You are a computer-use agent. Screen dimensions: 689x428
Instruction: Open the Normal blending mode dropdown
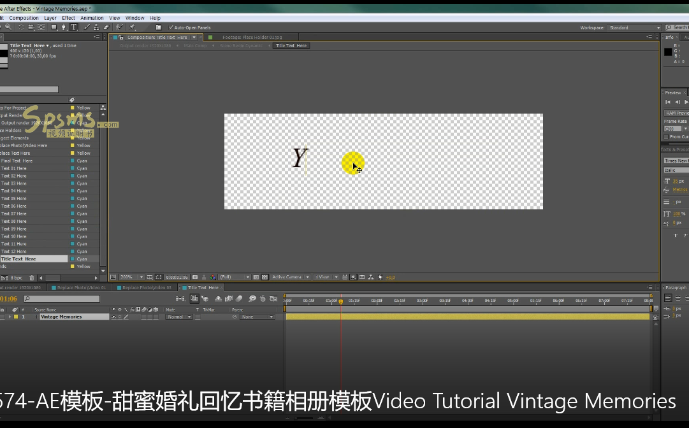[x=177, y=317]
